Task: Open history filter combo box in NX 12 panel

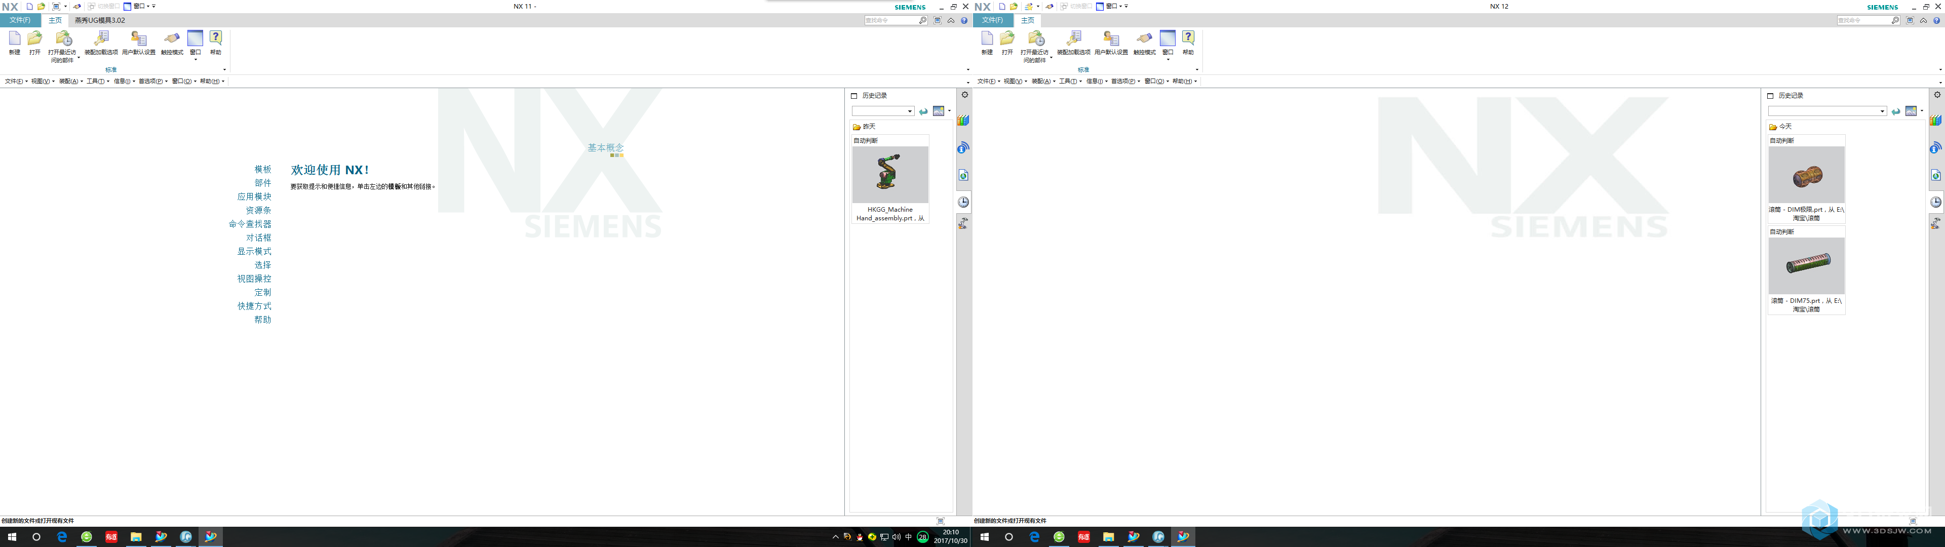Action: pos(1827,112)
